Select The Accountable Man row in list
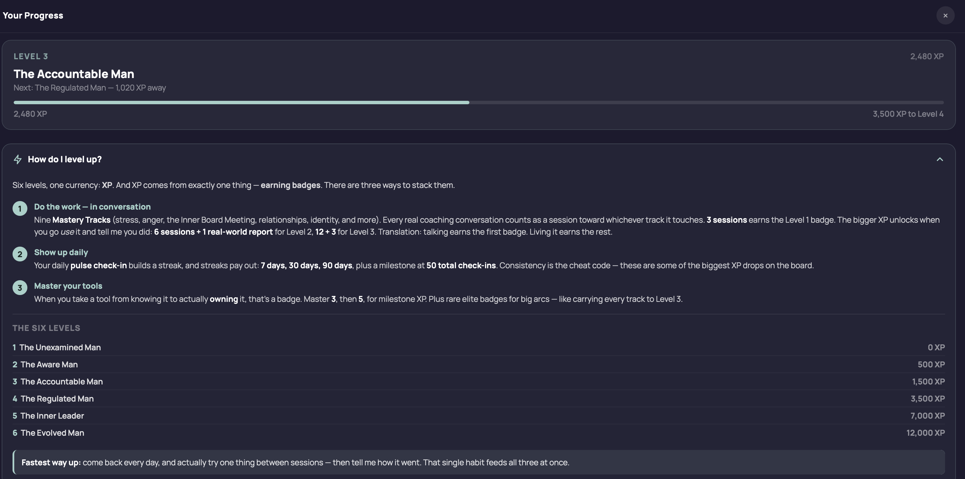Image resolution: width=965 pixels, height=479 pixels. (479, 382)
